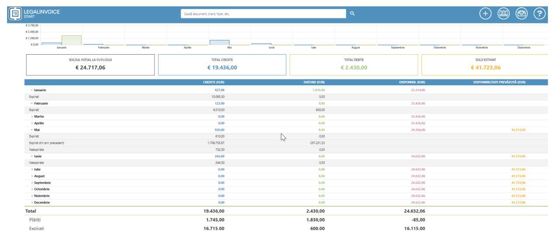This screenshot has height=243, width=559.
Task: Click the Total Debite summary card
Action: point(353,65)
